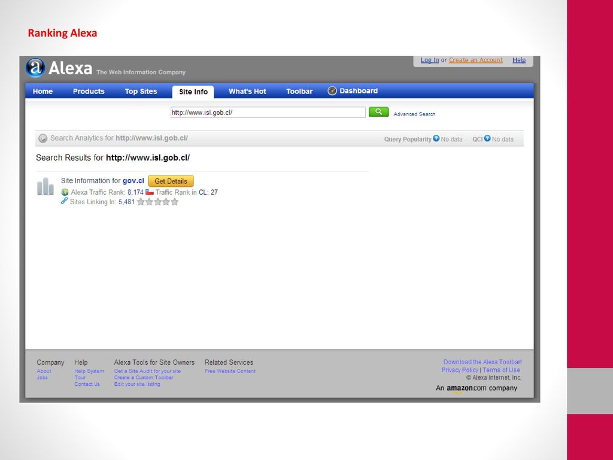Click the chain link icon beside Sites Linking In
This screenshot has width=613, height=460.
click(64, 201)
